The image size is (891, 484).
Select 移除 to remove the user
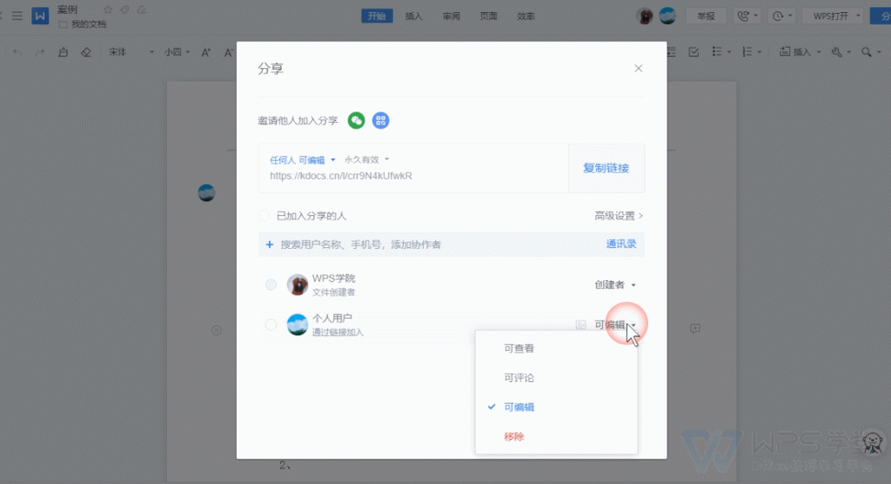pyautogui.click(x=514, y=436)
